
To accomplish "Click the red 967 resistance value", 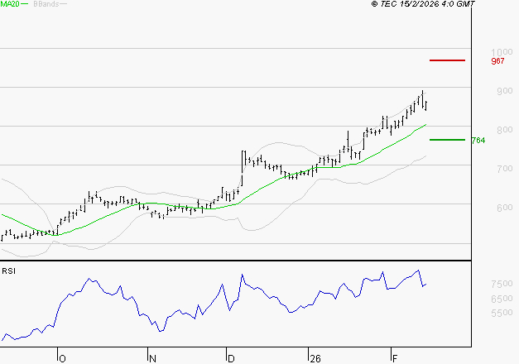I will tap(497, 61).
